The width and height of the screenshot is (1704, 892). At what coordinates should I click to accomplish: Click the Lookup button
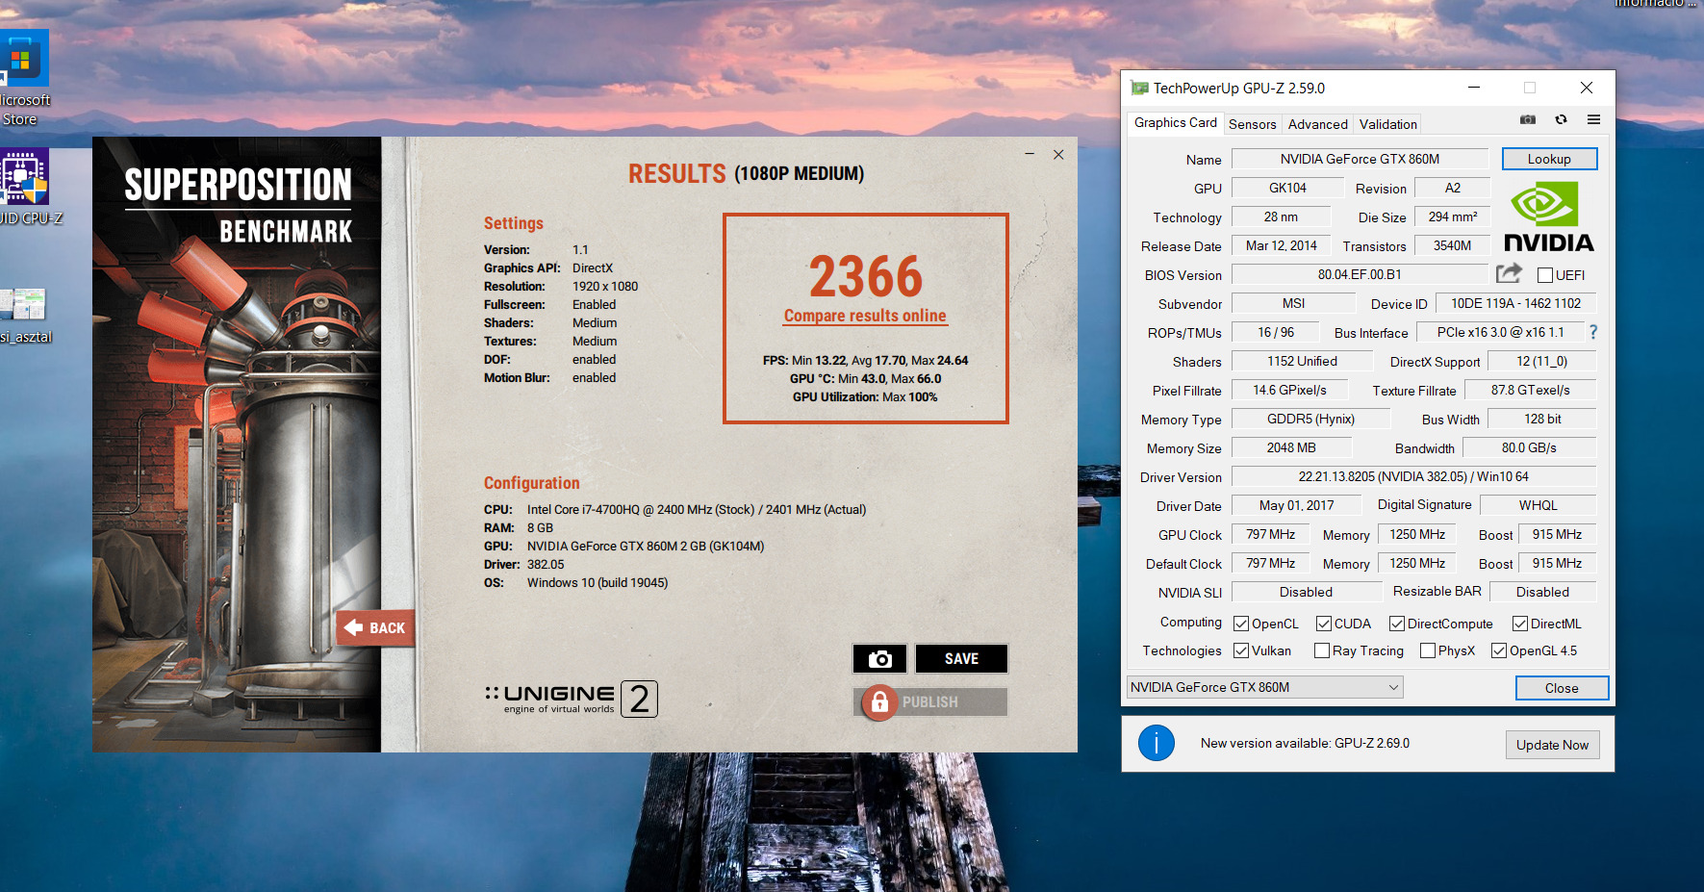(x=1549, y=159)
